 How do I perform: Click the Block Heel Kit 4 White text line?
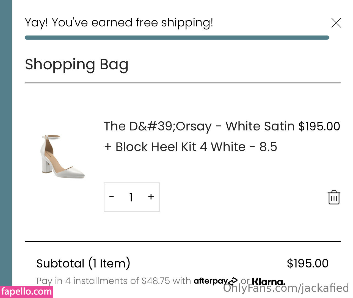click(x=190, y=147)
